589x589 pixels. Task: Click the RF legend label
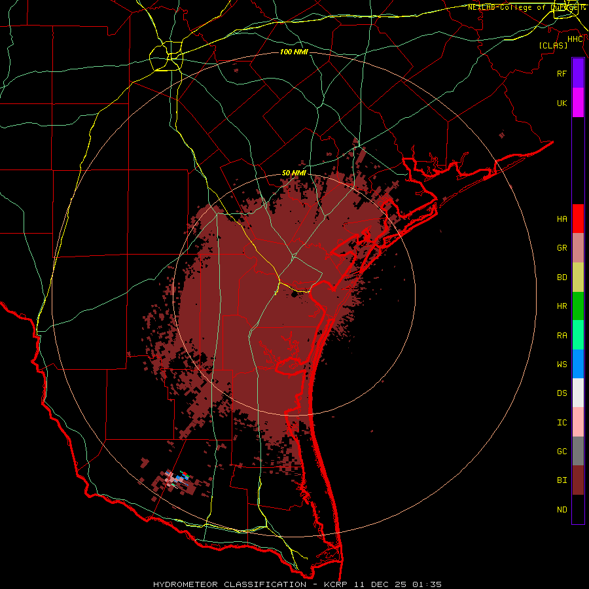coord(562,73)
